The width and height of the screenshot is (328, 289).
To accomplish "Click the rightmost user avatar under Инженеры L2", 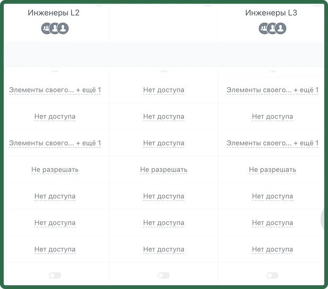I will (63, 28).
